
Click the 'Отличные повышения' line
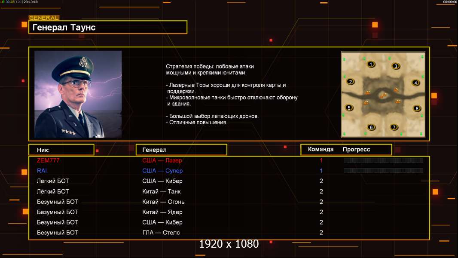click(196, 123)
